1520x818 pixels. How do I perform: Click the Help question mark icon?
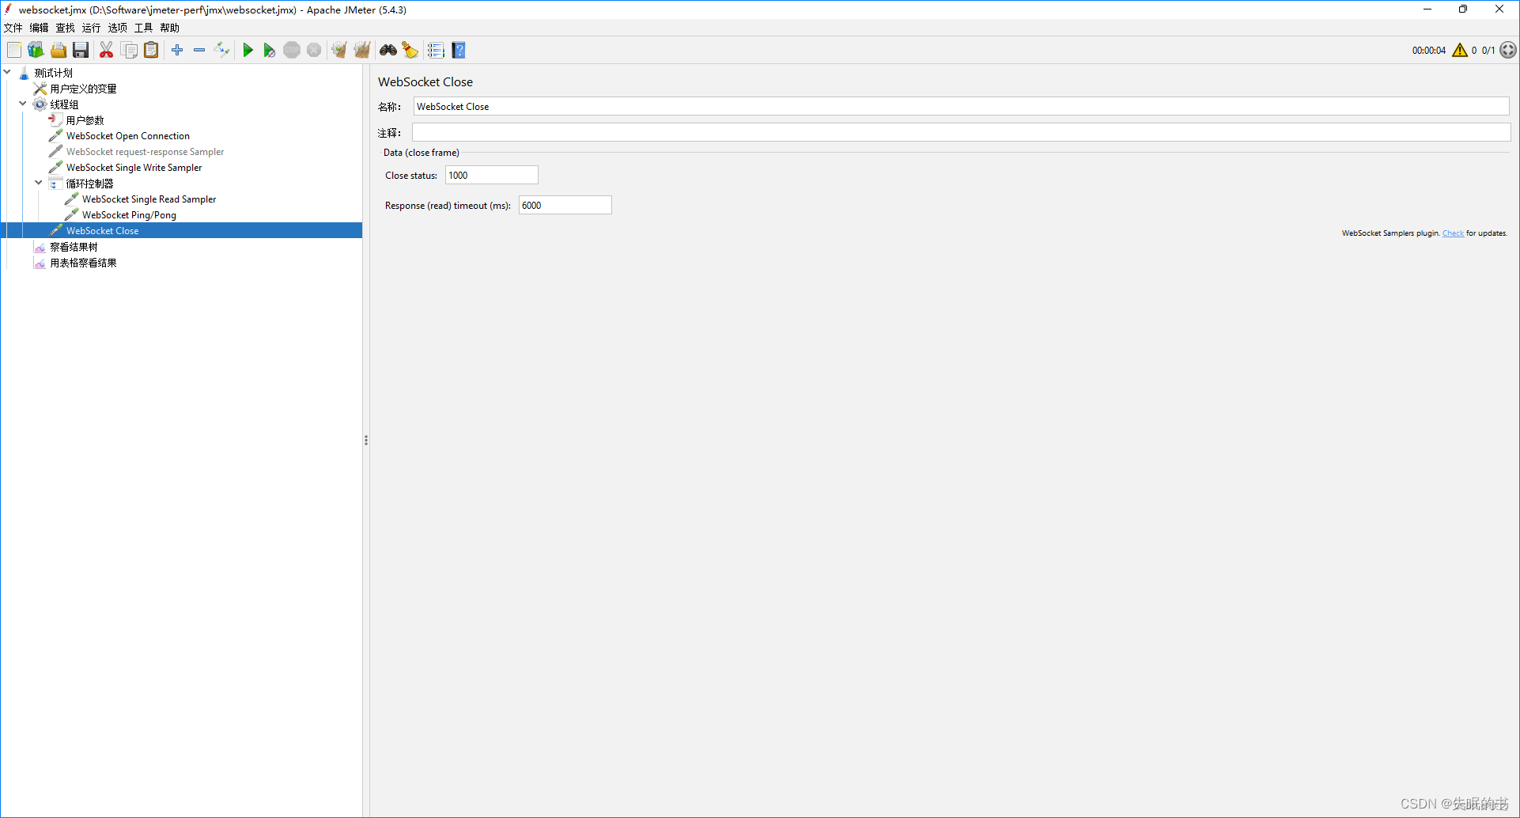tap(459, 51)
